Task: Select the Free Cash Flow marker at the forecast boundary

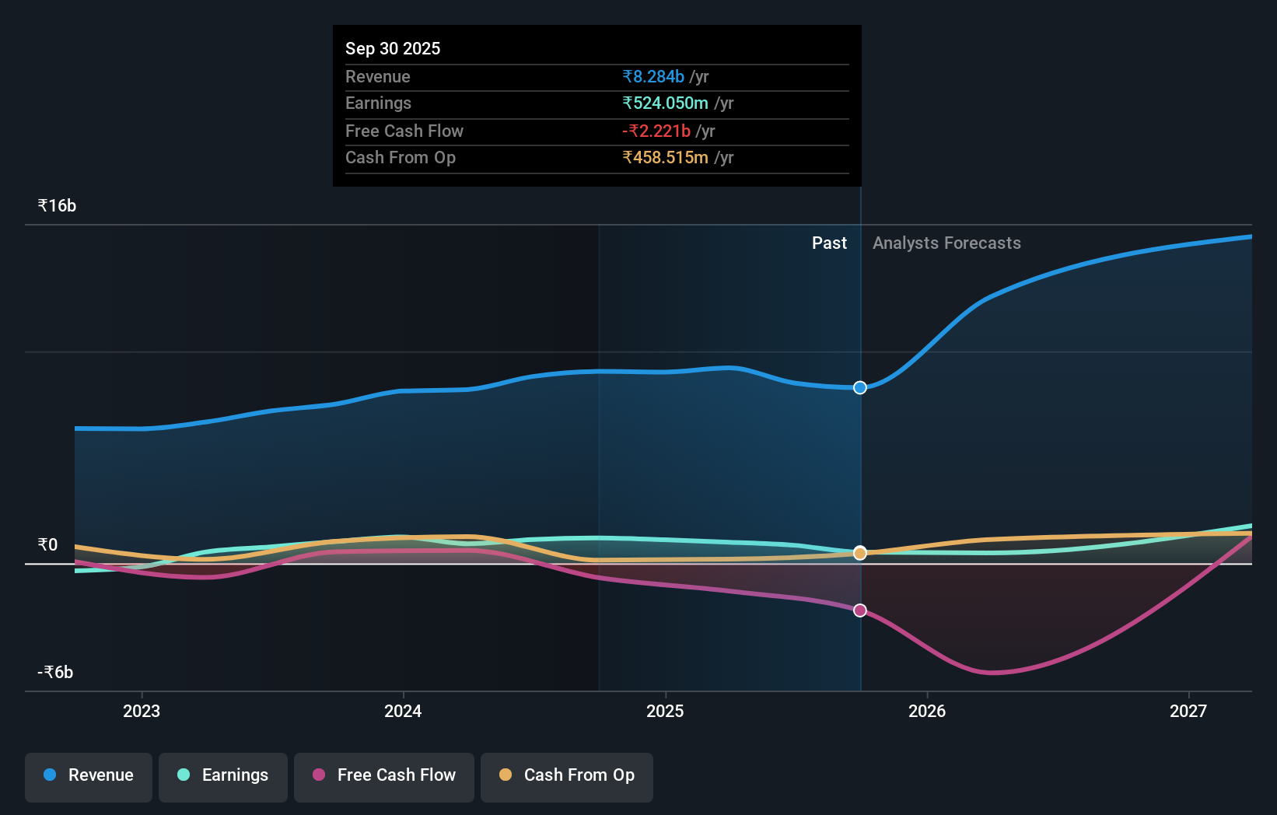Action: (x=859, y=610)
